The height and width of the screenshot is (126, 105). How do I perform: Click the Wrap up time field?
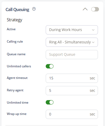(72, 114)
